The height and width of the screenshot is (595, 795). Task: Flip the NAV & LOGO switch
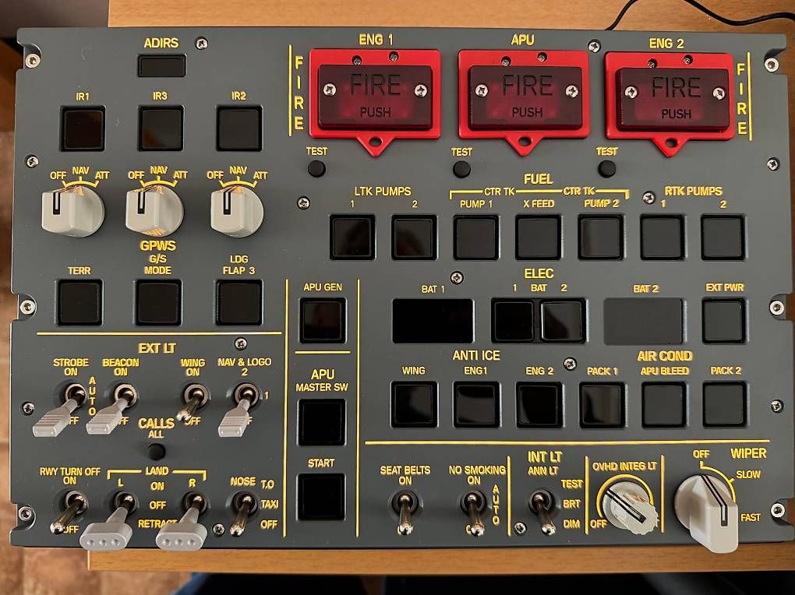[239, 410]
